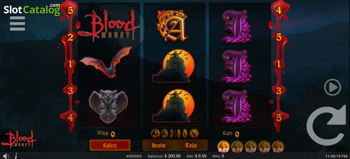Open game info with the i icon
Image resolution: width=350 pixels, height=159 pixels.
(x=16, y=156)
